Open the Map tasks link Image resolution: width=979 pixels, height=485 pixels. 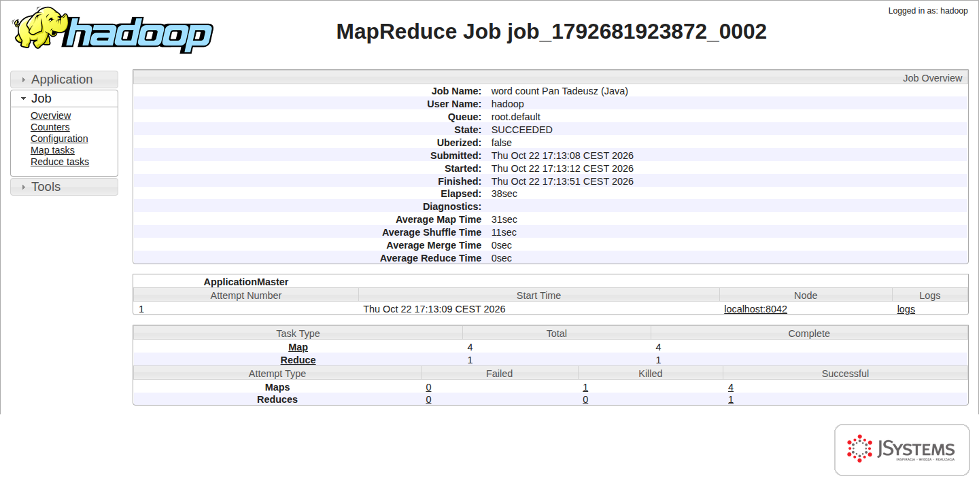52,150
